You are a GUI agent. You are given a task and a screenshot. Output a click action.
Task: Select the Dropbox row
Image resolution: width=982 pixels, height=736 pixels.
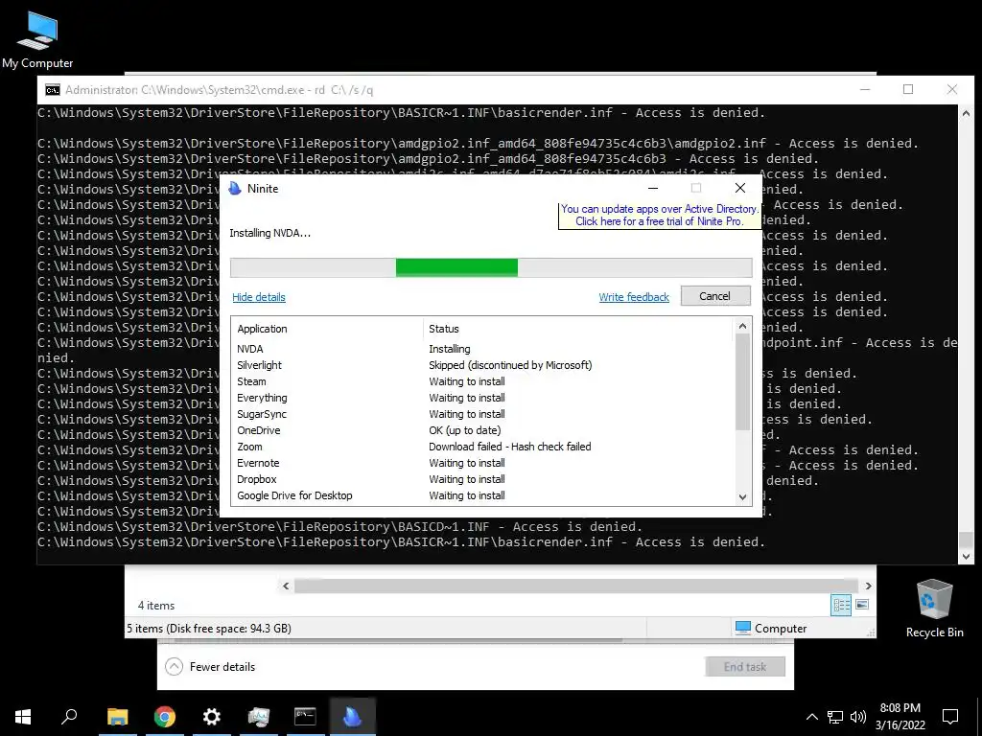click(x=482, y=479)
